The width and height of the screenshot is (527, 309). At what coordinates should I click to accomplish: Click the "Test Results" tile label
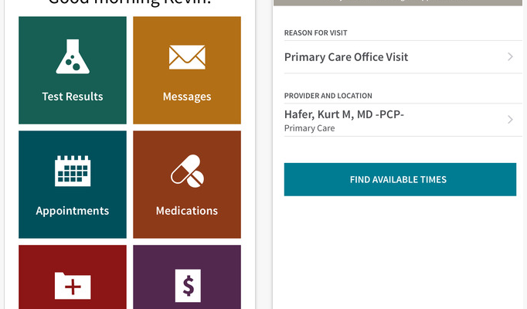point(73,97)
